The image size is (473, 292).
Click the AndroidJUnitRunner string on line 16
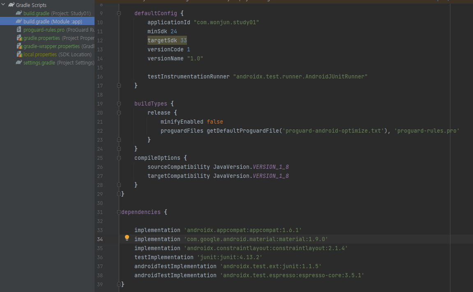pos(300,76)
